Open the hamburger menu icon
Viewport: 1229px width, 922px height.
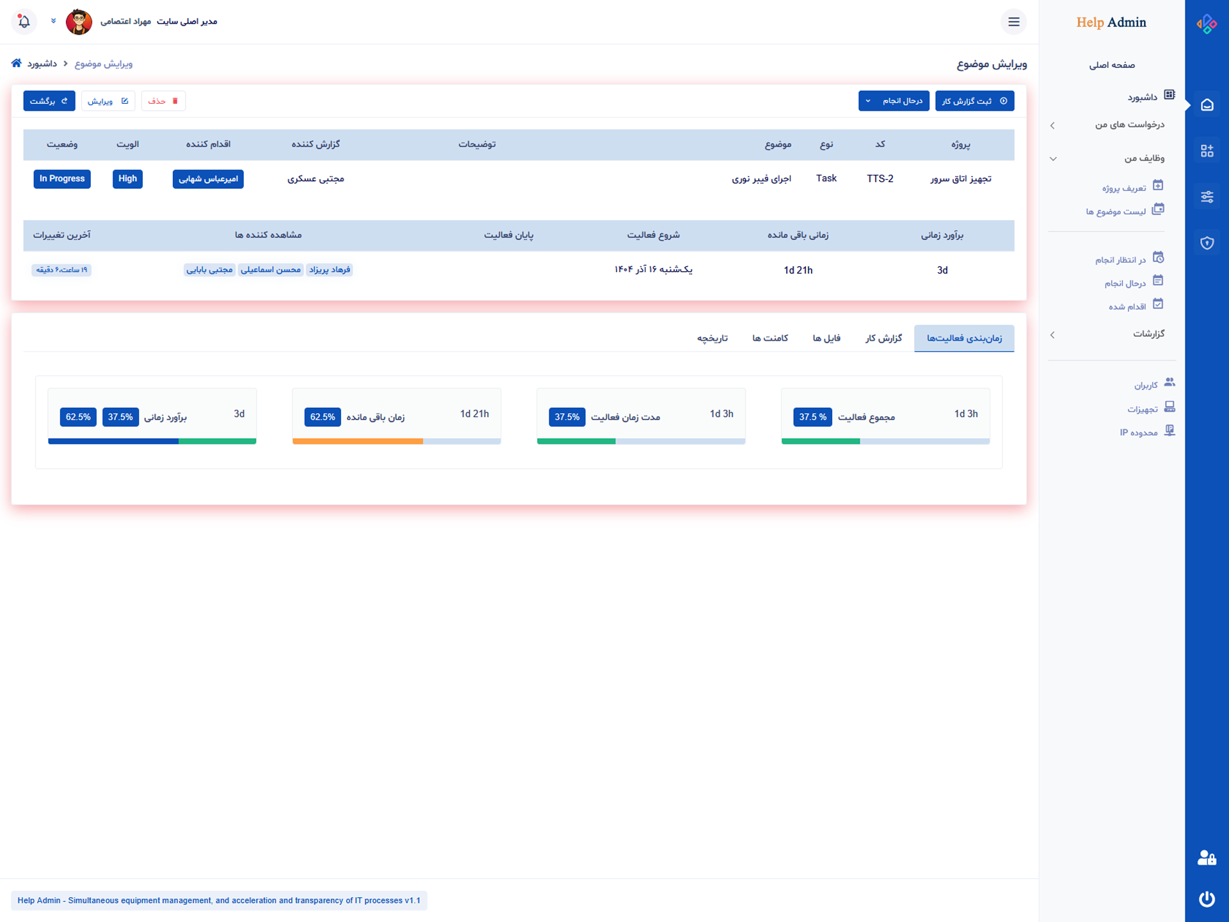(x=1013, y=22)
